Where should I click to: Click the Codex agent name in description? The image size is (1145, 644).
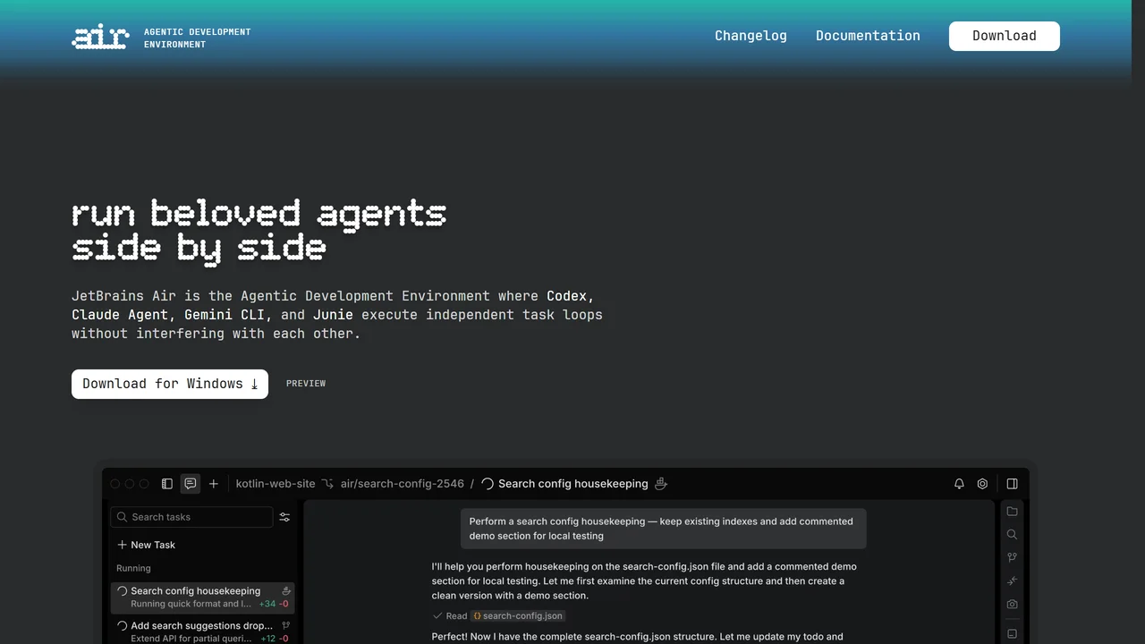coord(566,296)
